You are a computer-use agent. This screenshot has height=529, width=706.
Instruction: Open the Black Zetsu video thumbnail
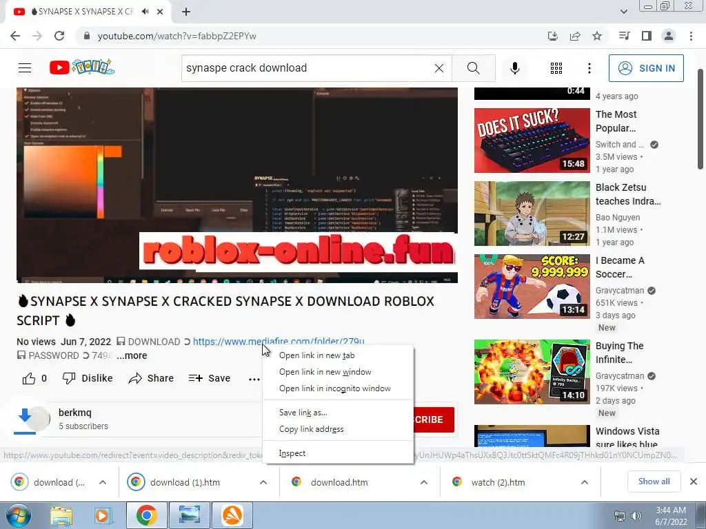click(532, 214)
